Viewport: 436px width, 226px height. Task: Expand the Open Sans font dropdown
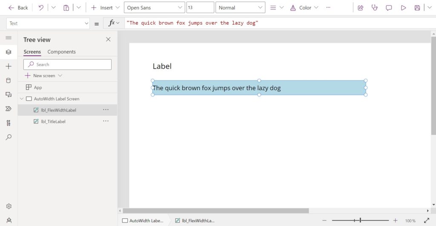pyautogui.click(x=154, y=8)
